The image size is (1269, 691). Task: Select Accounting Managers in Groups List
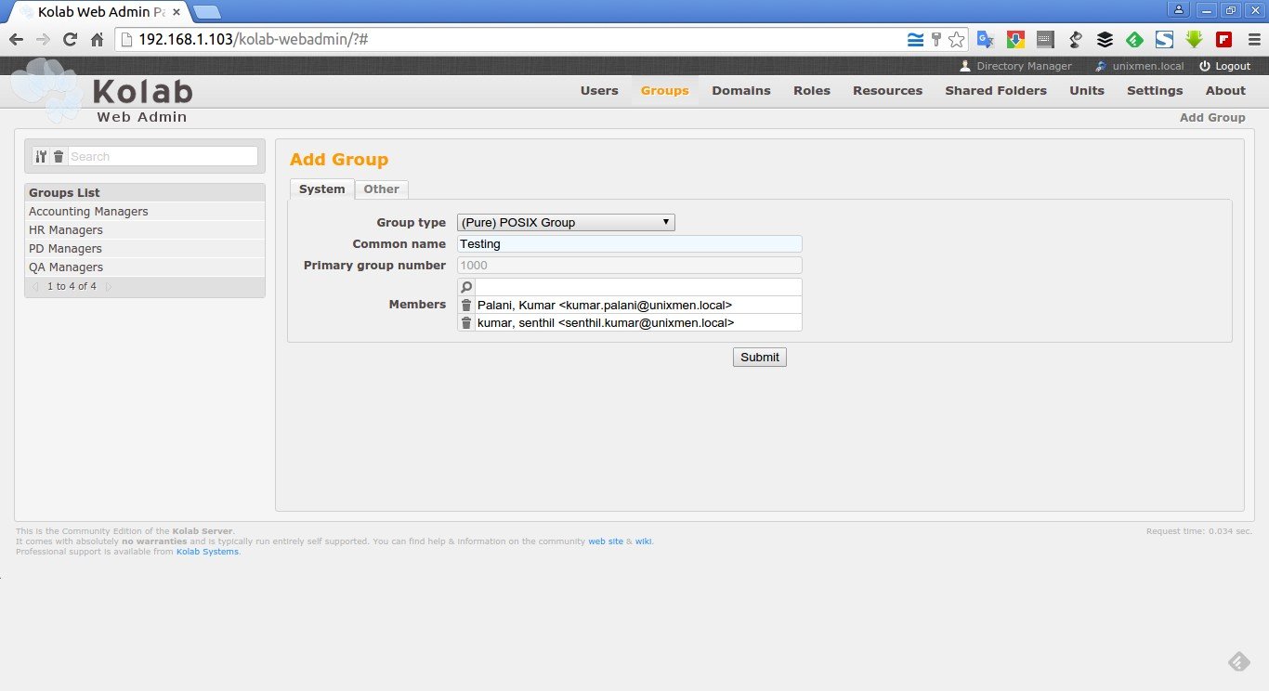[145, 212]
